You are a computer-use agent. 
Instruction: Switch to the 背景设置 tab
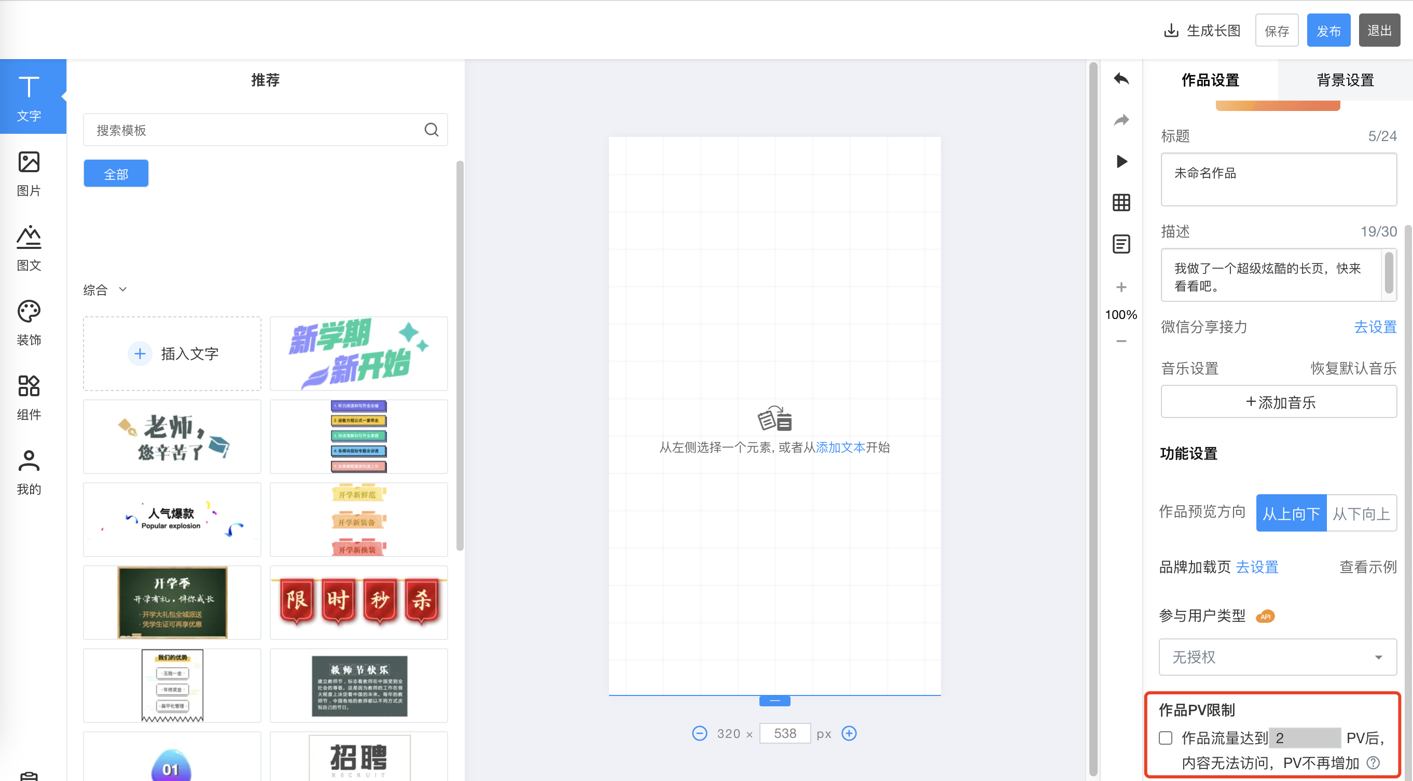(x=1345, y=80)
